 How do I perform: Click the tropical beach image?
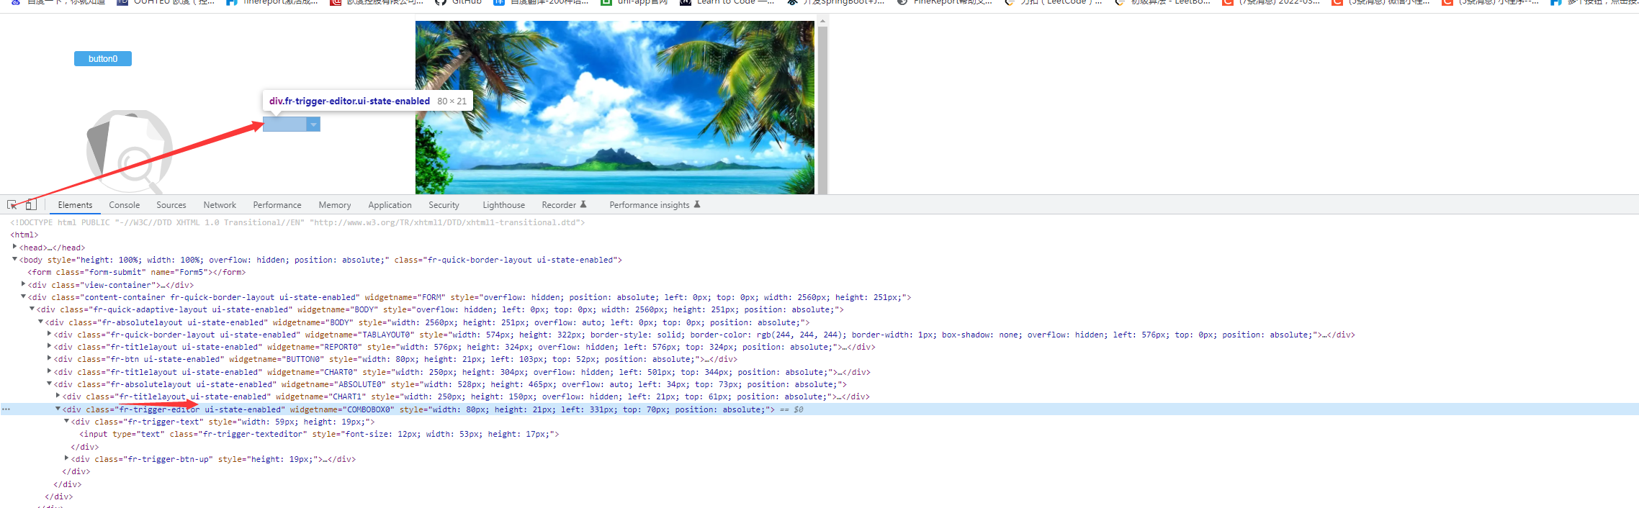coord(614,107)
